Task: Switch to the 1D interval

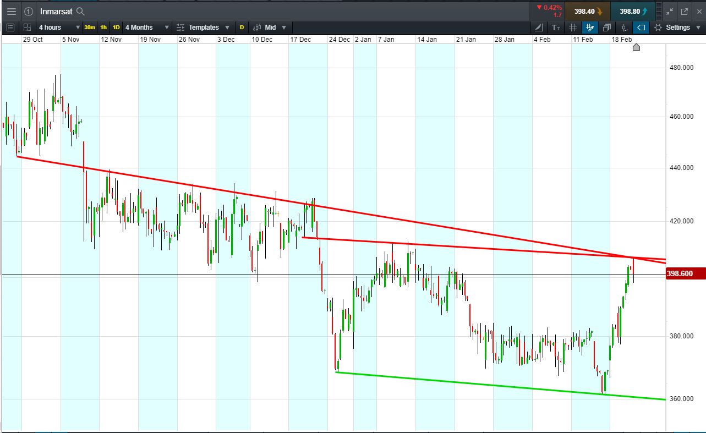Action: point(116,28)
